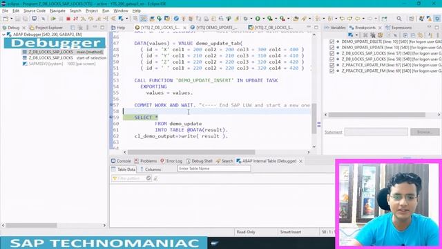This screenshot has width=442, height=249.
Task: Open the Navigate menu
Action: tap(57, 11)
